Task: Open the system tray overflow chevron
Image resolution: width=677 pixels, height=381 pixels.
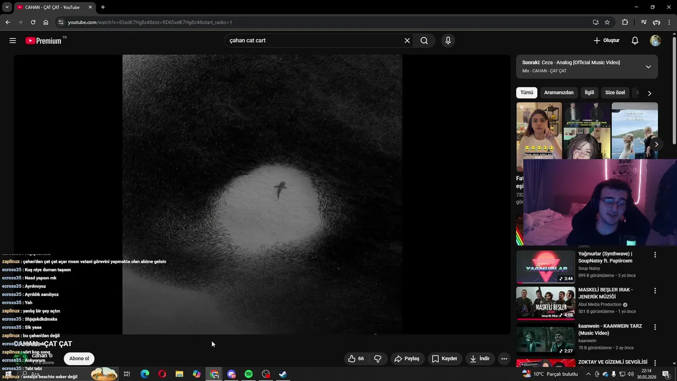Action: click(588, 374)
